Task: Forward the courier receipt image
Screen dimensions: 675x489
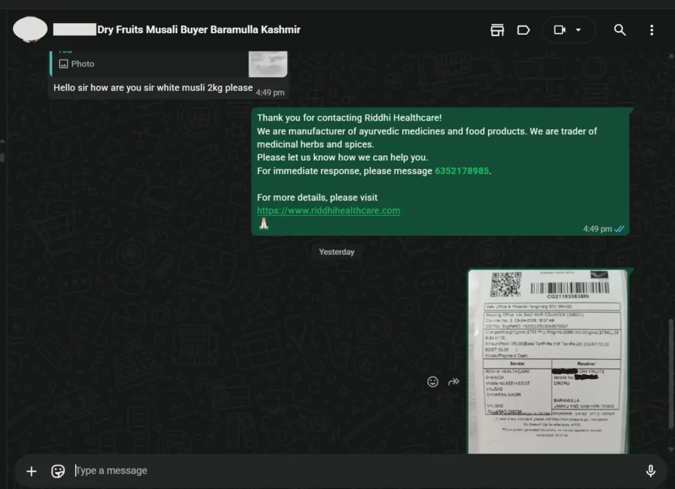Action: 454,382
